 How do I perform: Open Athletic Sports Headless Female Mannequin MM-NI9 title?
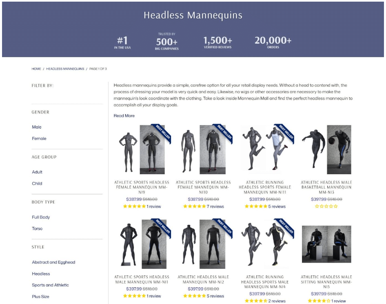coord(142,187)
